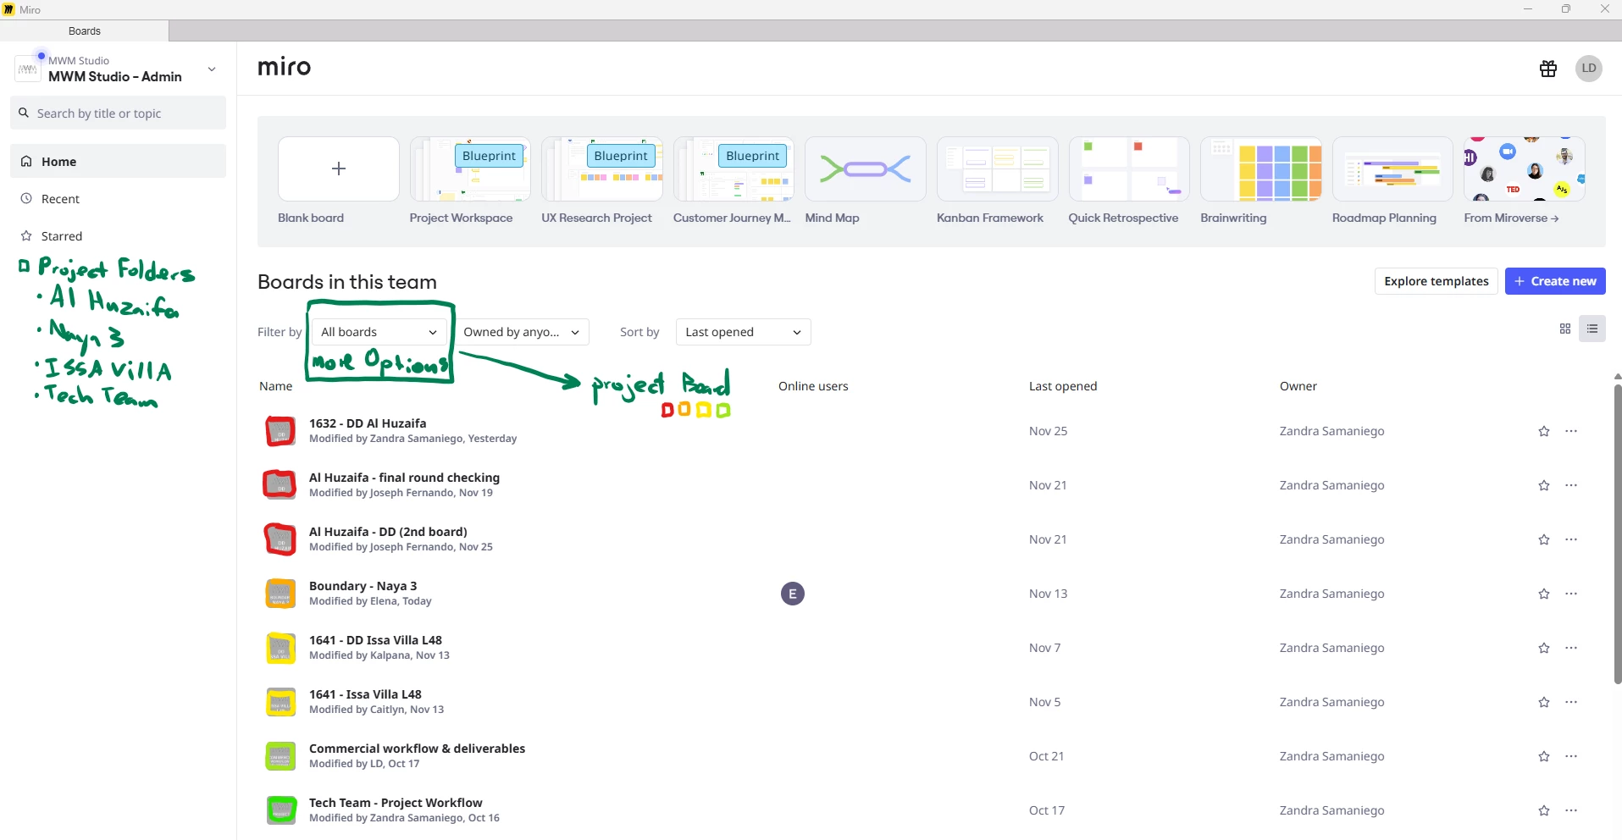The width and height of the screenshot is (1622, 840).
Task: Click the miro logo
Action: (284, 67)
